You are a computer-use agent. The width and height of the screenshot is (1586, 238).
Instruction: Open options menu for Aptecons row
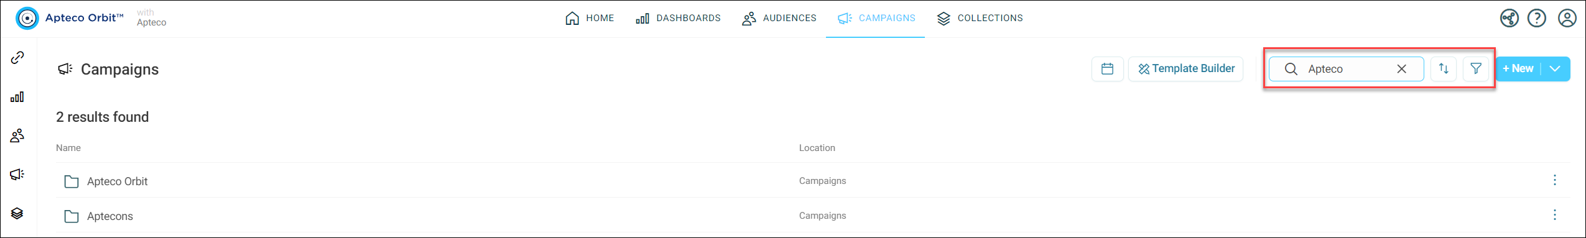pos(1554,215)
